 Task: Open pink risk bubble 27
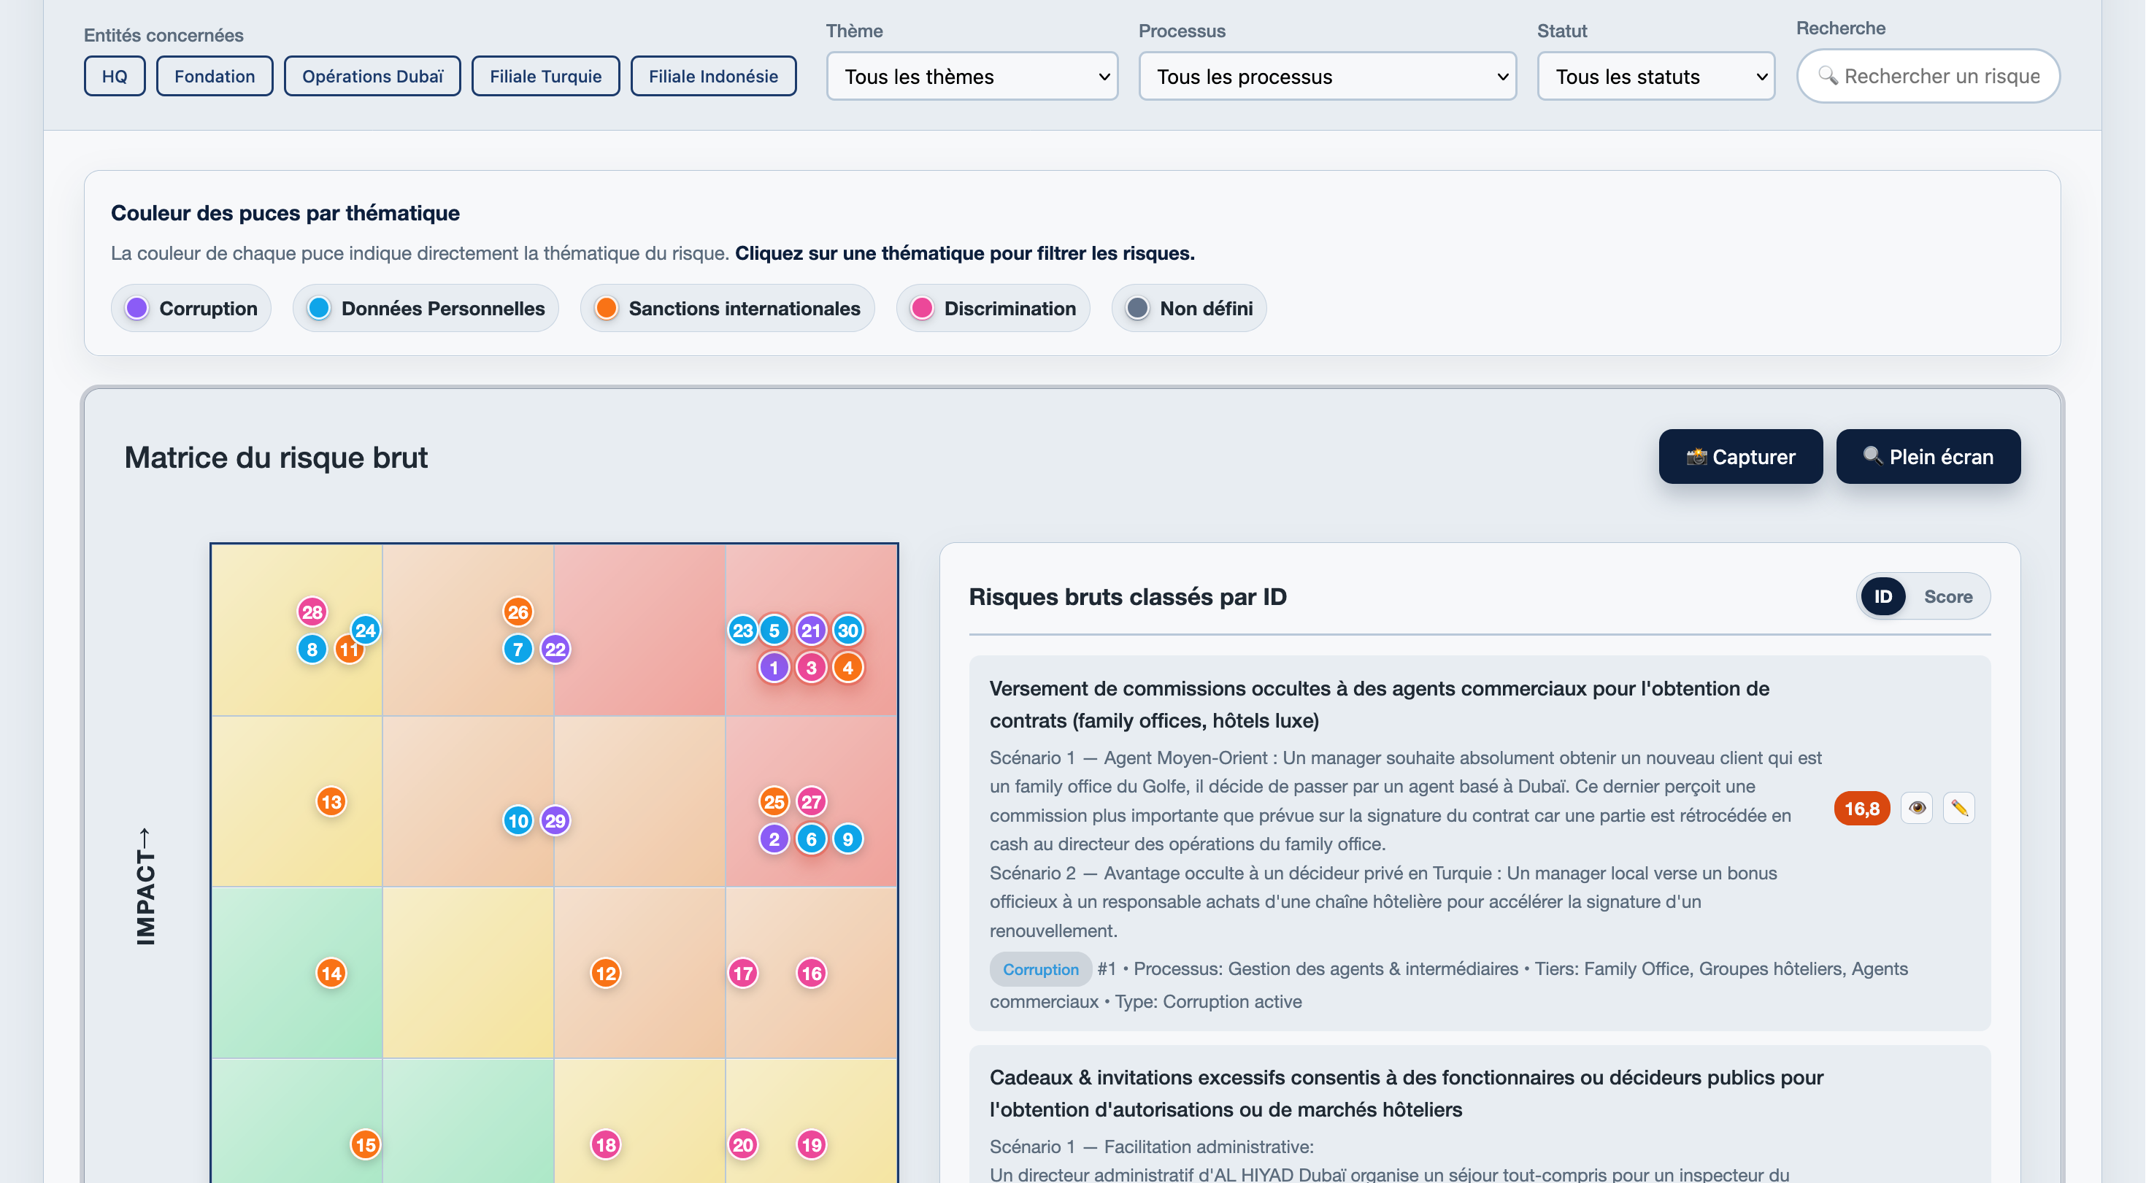[812, 802]
